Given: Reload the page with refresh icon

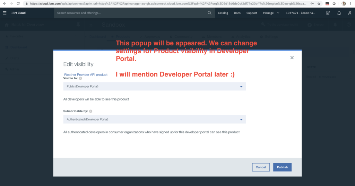Looking at the screenshot, I should [18, 3].
